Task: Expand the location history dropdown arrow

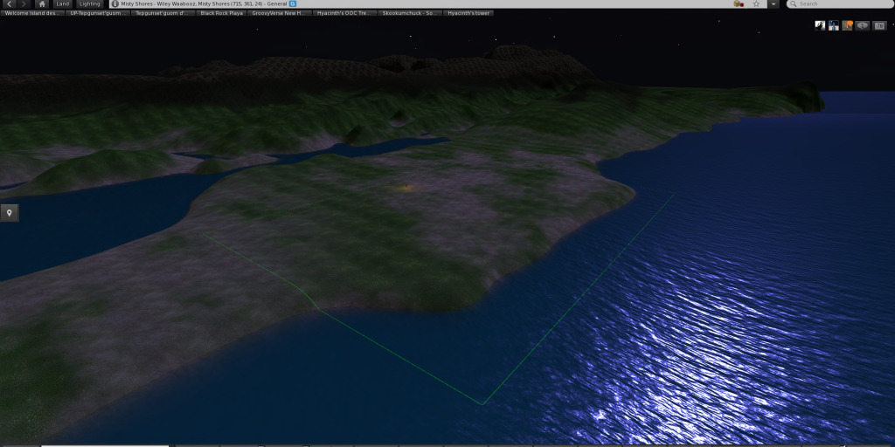Action: coord(774,4)
